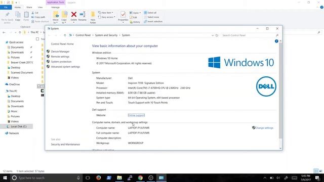This screenshot has width=324, height=182.
Task: Switch to Share ribbon tab
Action: point(29,7)
